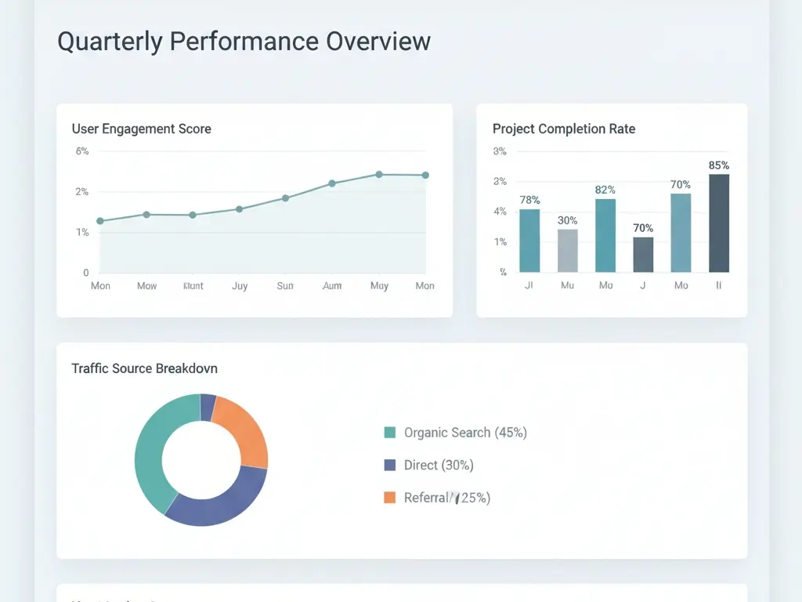Viewport: 802px width, 602px height.
Task: Select the dark bar labeled 85%
Action: [719, 223]
